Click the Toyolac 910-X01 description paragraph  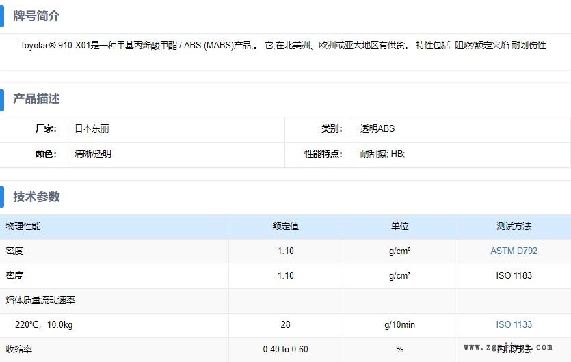point(283,46)
